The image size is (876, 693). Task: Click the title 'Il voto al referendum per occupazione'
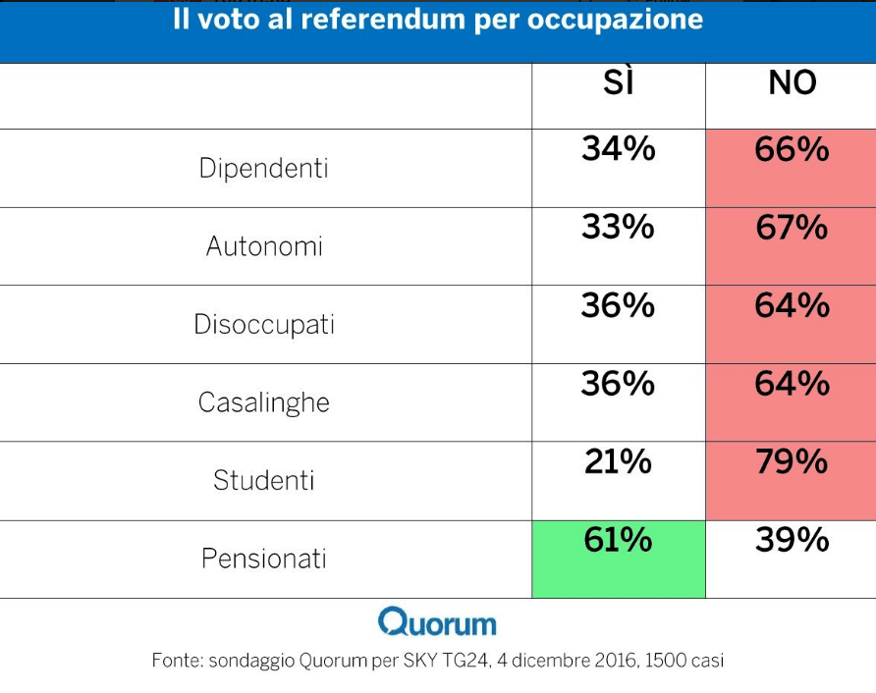tap(438, 20)
